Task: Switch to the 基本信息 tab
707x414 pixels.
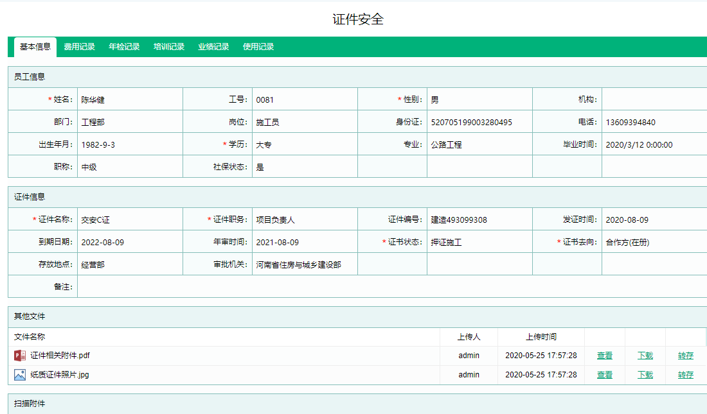Action: point(35,47)
